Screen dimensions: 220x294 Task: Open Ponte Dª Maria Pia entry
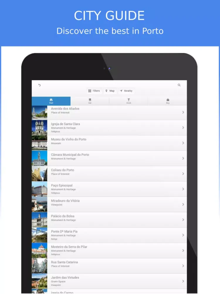click(x=111, y=235)
